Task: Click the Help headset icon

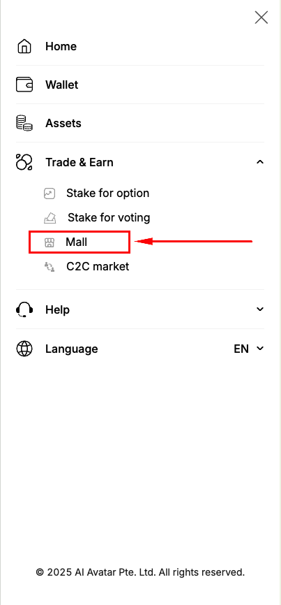Action: click(x=24, y=309)
